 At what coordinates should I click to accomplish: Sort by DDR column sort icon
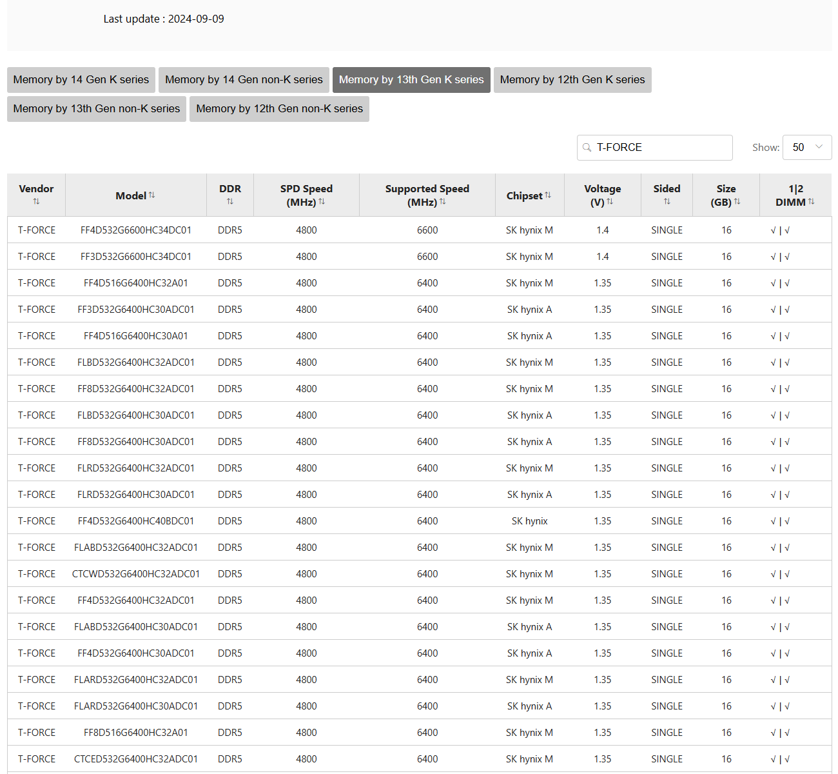(230, 202)
